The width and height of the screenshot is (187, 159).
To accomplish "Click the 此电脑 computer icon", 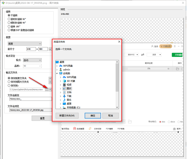I will coord(61,73).
